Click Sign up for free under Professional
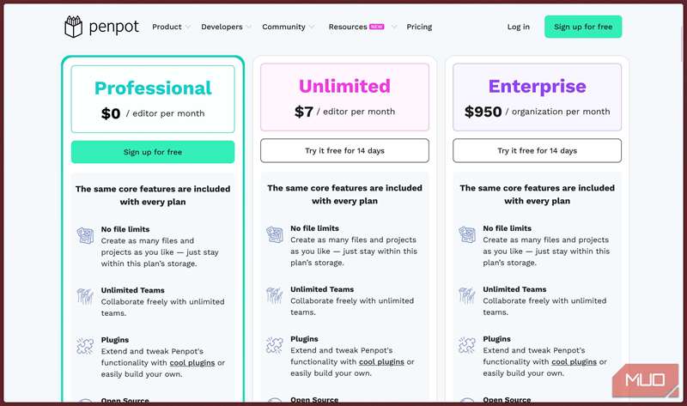 (153, 152)
